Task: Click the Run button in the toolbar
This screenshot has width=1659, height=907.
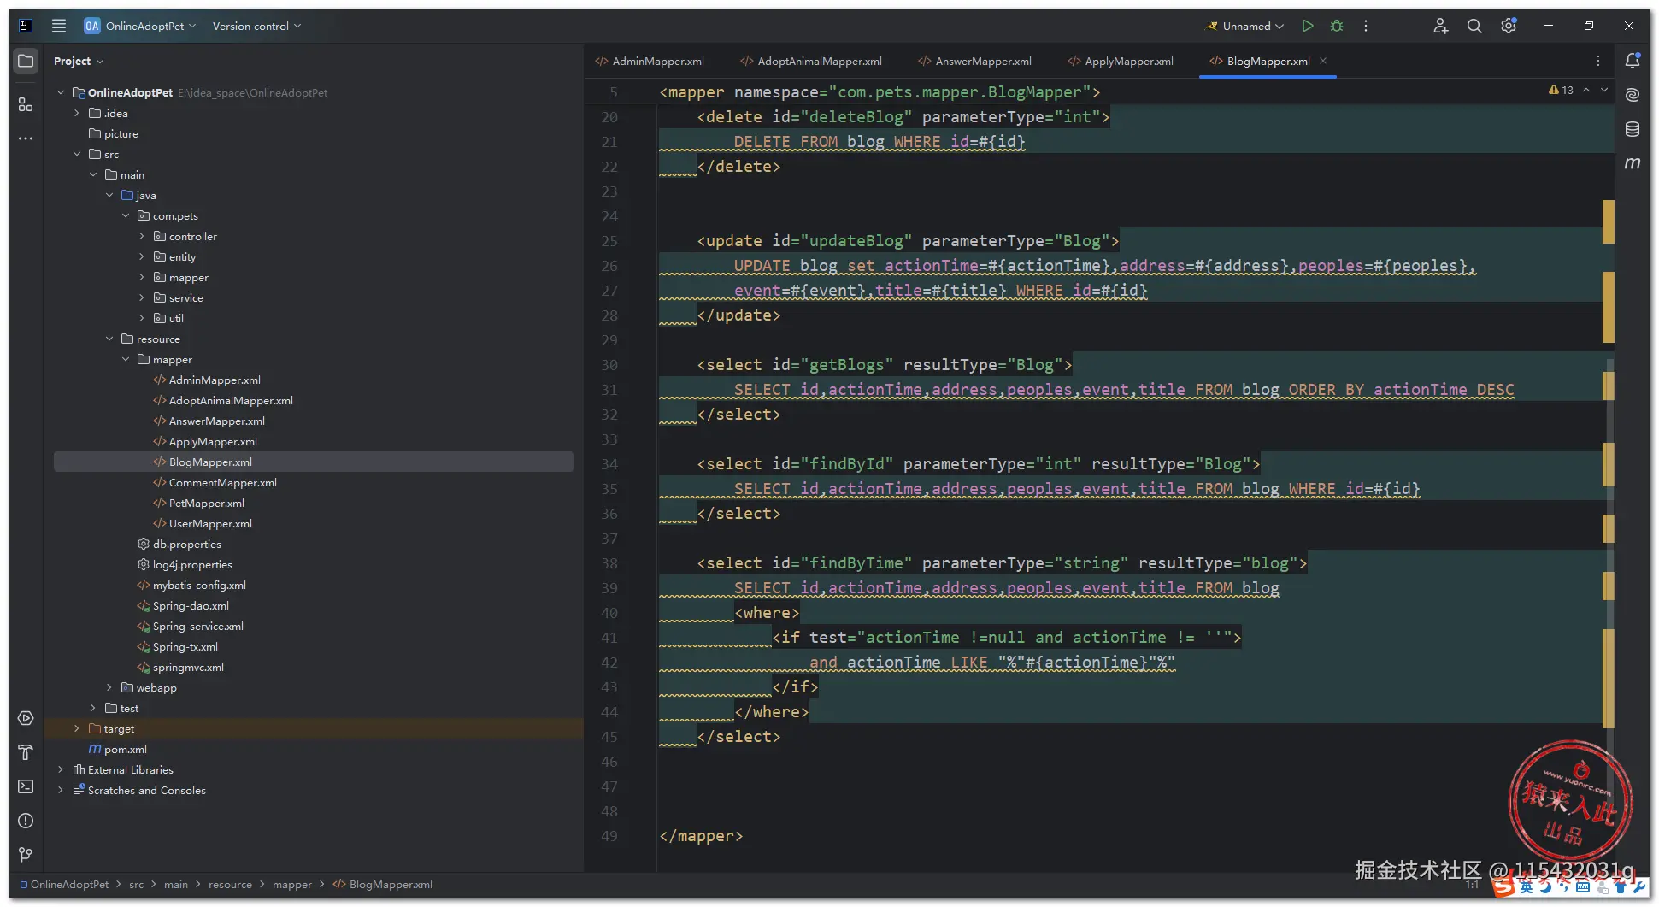Action: [1307, 26]
